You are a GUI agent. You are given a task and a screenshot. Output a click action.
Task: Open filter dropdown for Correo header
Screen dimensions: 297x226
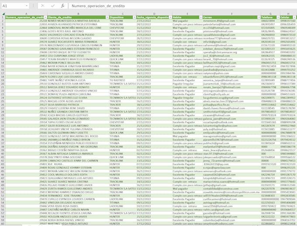pyautogui.click(x=259, y=17)
